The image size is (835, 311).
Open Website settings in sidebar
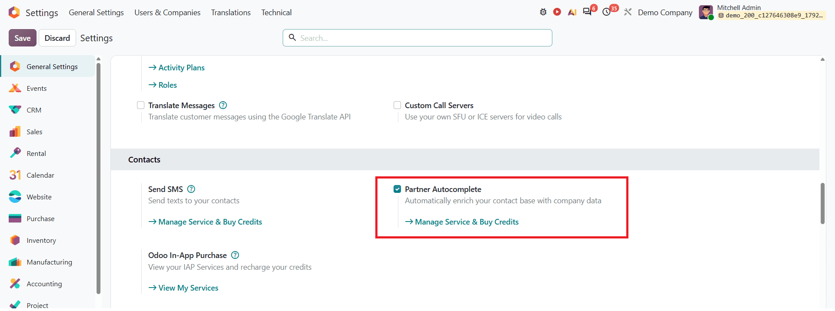(48, 197)
